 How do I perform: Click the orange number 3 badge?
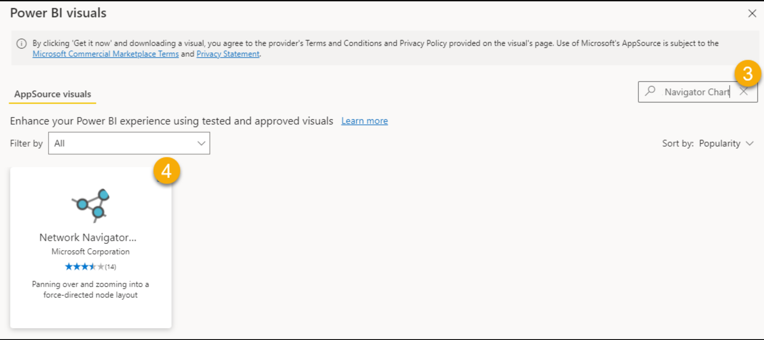pyautogui.click(x=748, y=74)
